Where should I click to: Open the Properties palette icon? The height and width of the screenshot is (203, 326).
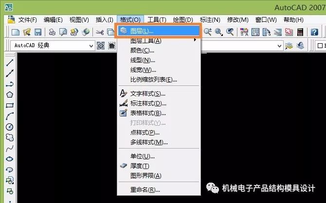244,32
